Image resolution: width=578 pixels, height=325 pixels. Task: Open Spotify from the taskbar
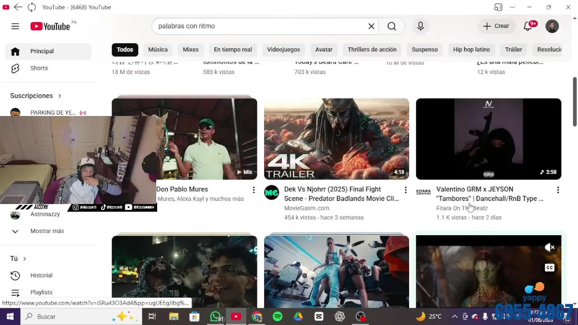tap(277, 317)
